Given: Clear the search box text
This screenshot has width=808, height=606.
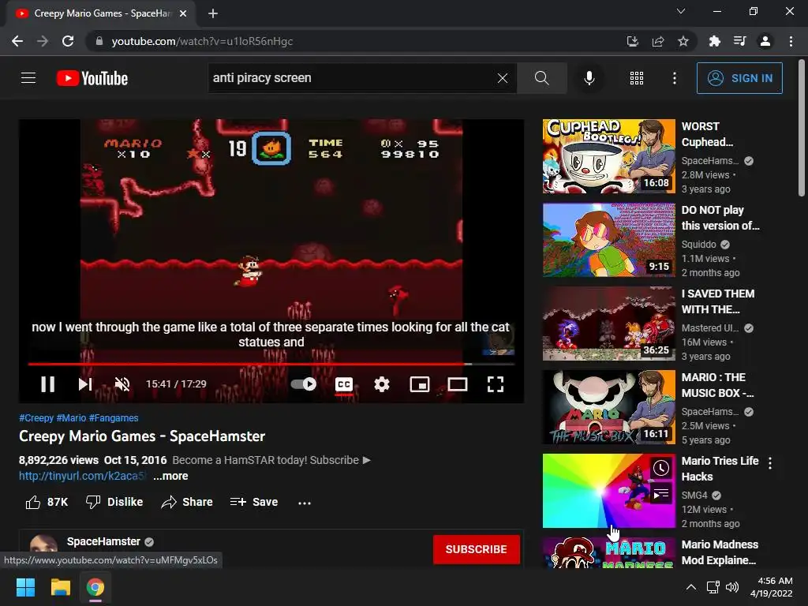Looking at the screenshot, I should click(x=503, y=78).
